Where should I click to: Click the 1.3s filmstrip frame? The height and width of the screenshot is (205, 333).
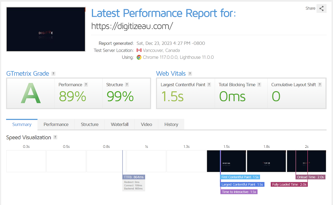click(186, 161)
